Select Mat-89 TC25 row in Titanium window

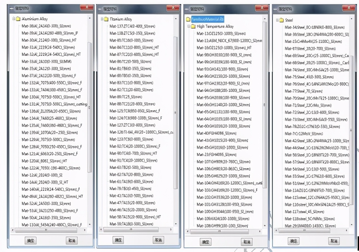(x=126, y=97)
